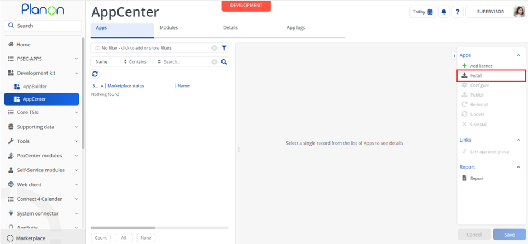The height and width of the screenshot is (244, 528).
Task: Click the greyed-out Uninstall action
Action: (x=474, y=125)
